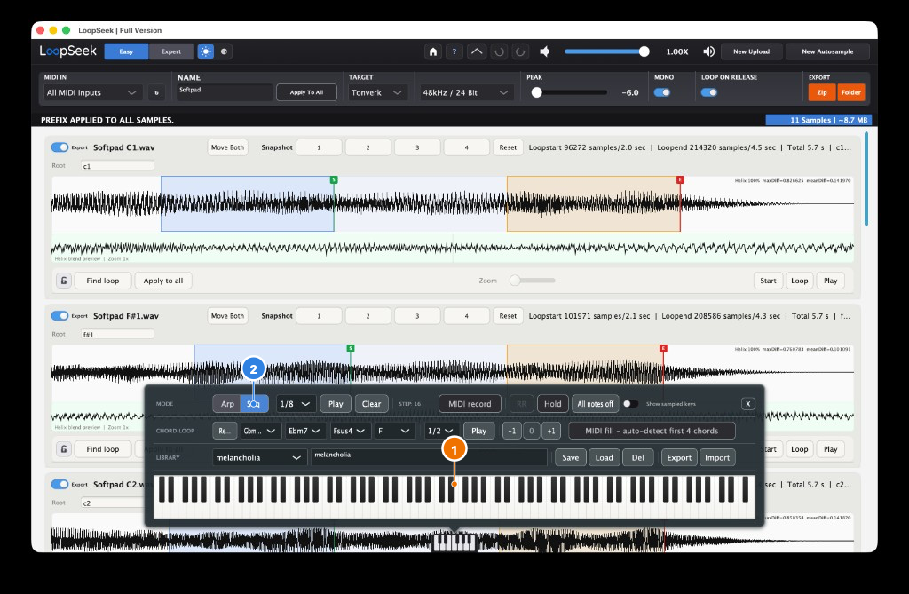Screen dimensions: 909x594
Task: Click the undo arrow icon
Action: tap(499, 51)
